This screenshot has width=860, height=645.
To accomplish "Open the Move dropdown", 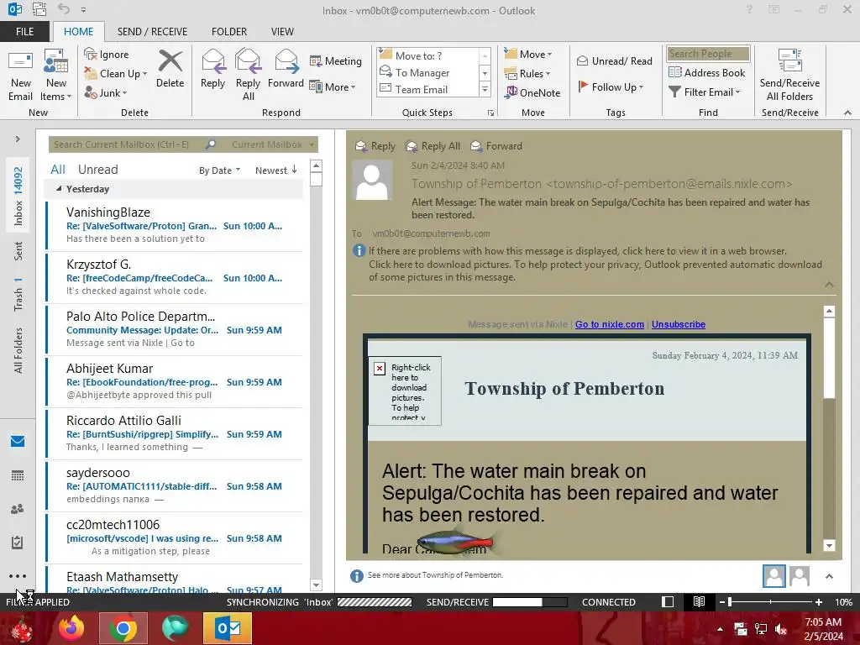I will coord(528,54).
